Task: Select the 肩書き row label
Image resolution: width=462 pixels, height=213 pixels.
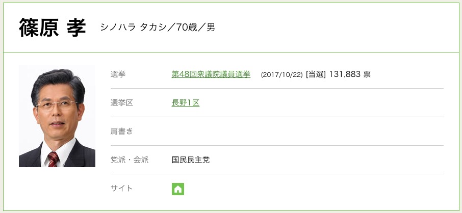Action: (x=122, y=131)
